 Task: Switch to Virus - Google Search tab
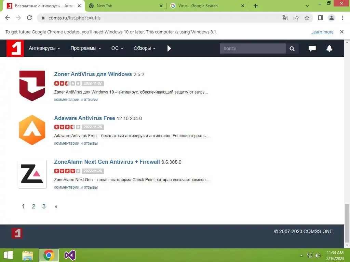point(207,6)
